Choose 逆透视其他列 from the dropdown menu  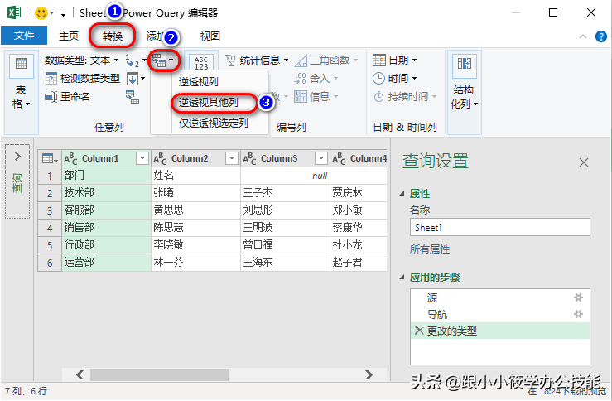pyautogui.click(x=209, y=103)
